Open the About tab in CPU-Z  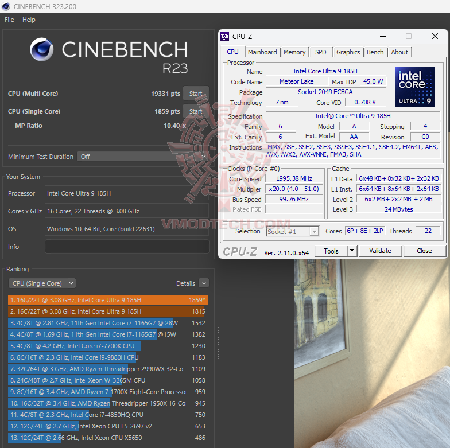[x=399, y=52]
